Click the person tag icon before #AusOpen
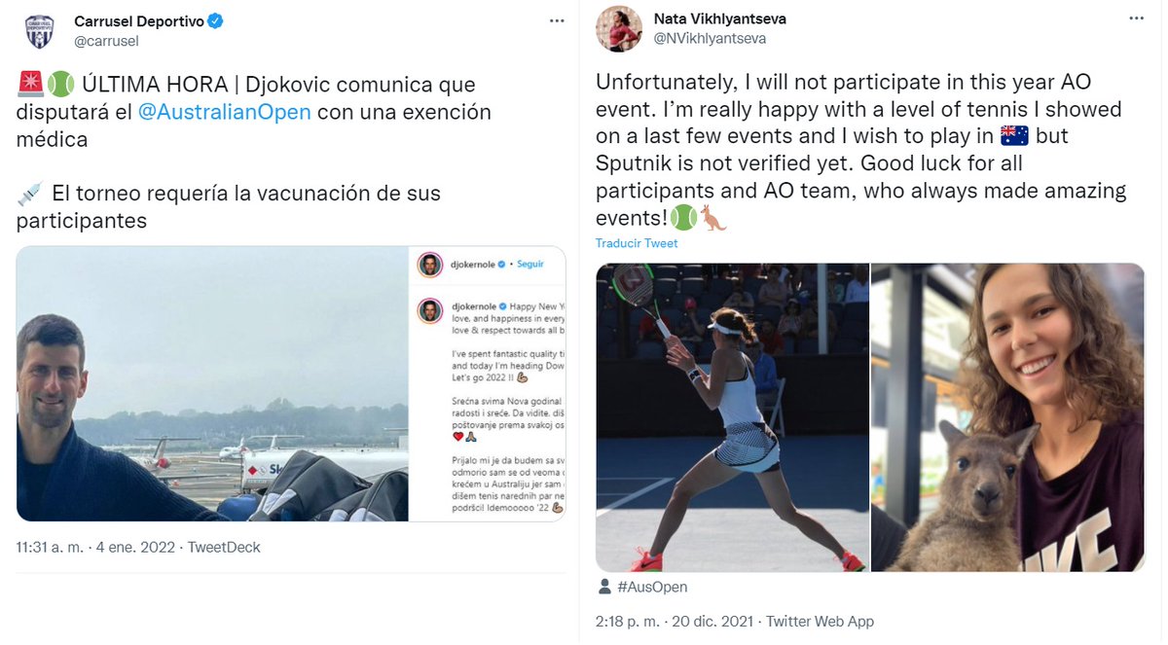Viewport: 1168px width, 645px height. pos(604,587)
